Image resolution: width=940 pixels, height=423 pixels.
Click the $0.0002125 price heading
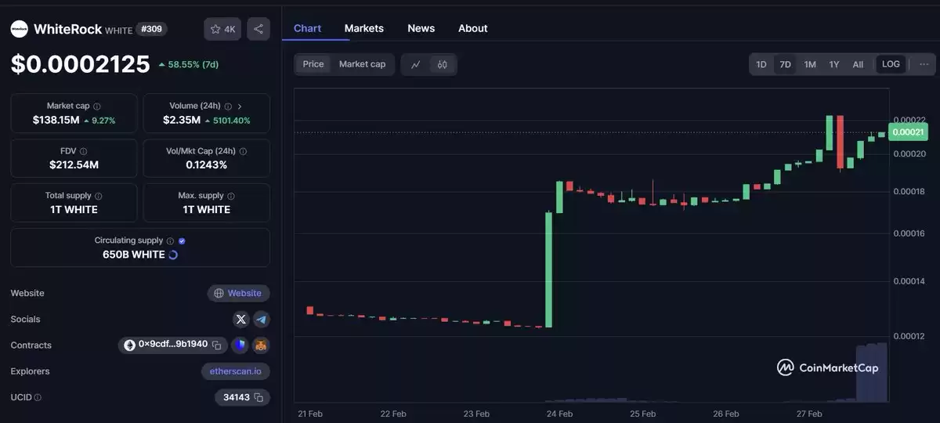pyautogui.click(x=80, y=64)
